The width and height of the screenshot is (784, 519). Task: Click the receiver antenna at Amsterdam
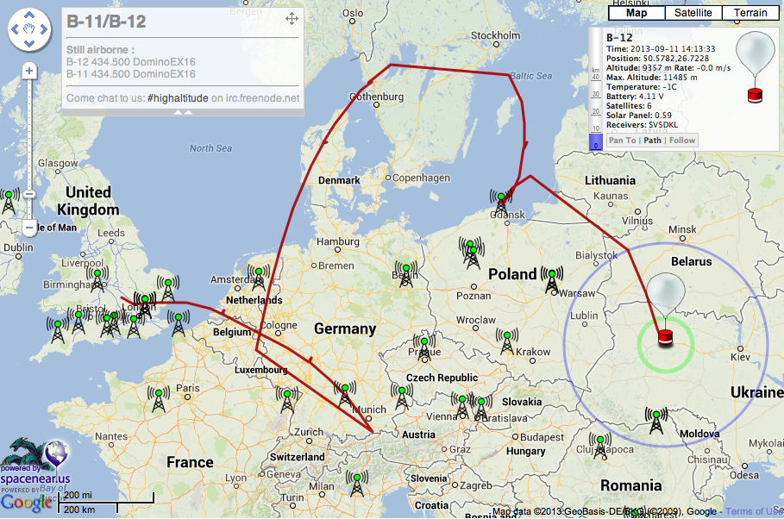(x=259, y=278)
